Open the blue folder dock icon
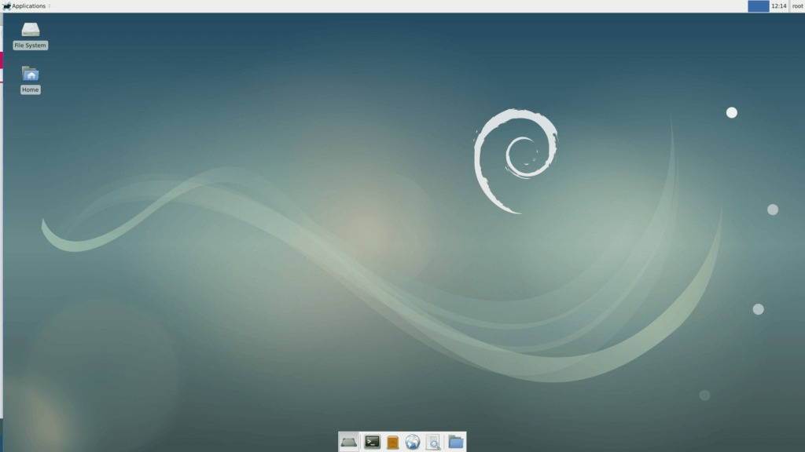 (455, 442)
